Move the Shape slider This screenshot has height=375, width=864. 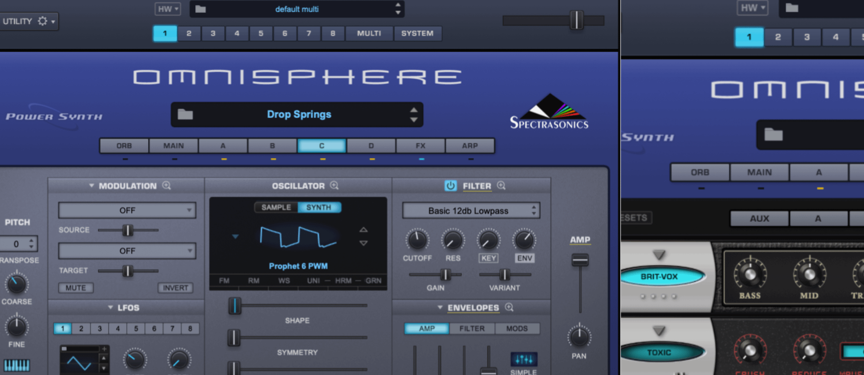point(235,306)
